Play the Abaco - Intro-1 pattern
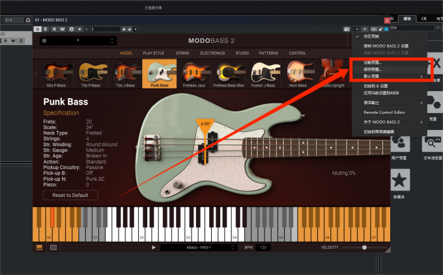The height and width of the screenshot is (275, 443). pyautogui.click(x=153, y=247)
